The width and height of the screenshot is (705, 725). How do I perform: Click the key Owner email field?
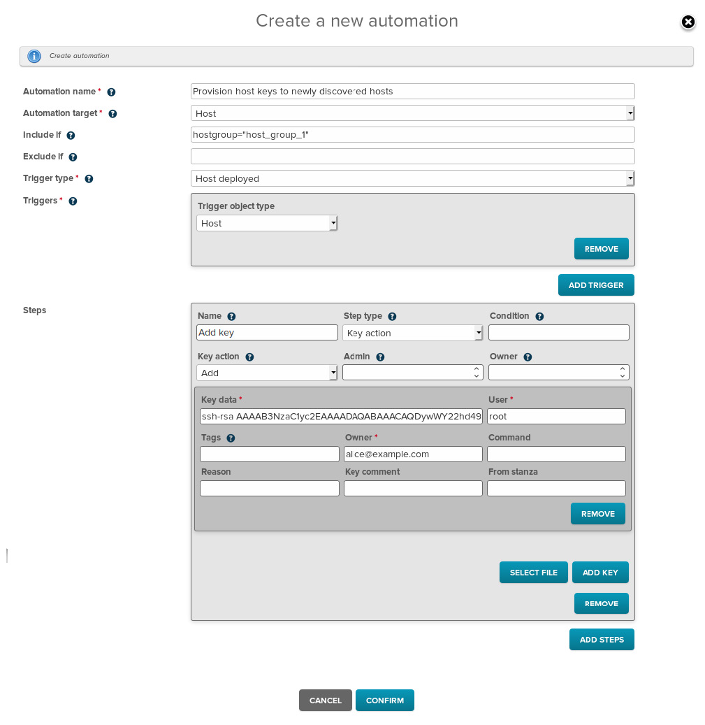(x=413, y=454)
